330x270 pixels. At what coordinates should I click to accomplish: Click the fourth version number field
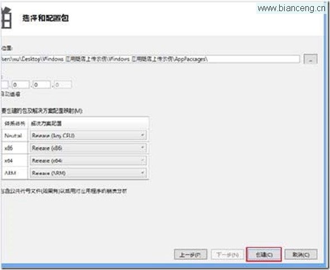click(x=63, y=85)
